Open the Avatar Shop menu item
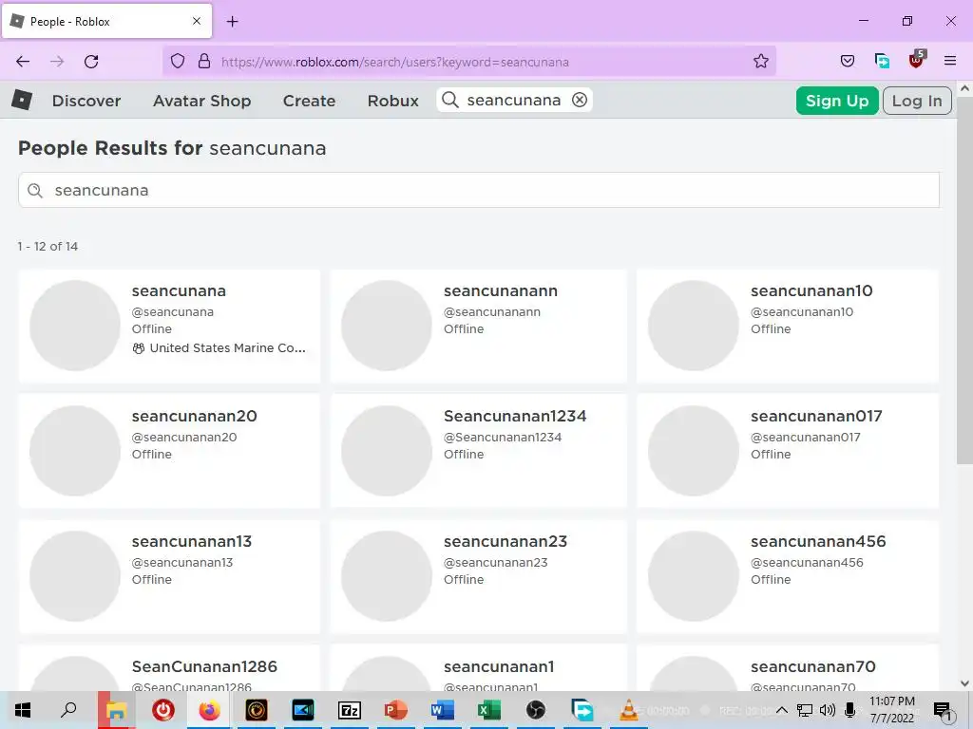Image resolution: width=973 pixels, height=729 pixels. [x=201, y=101]
